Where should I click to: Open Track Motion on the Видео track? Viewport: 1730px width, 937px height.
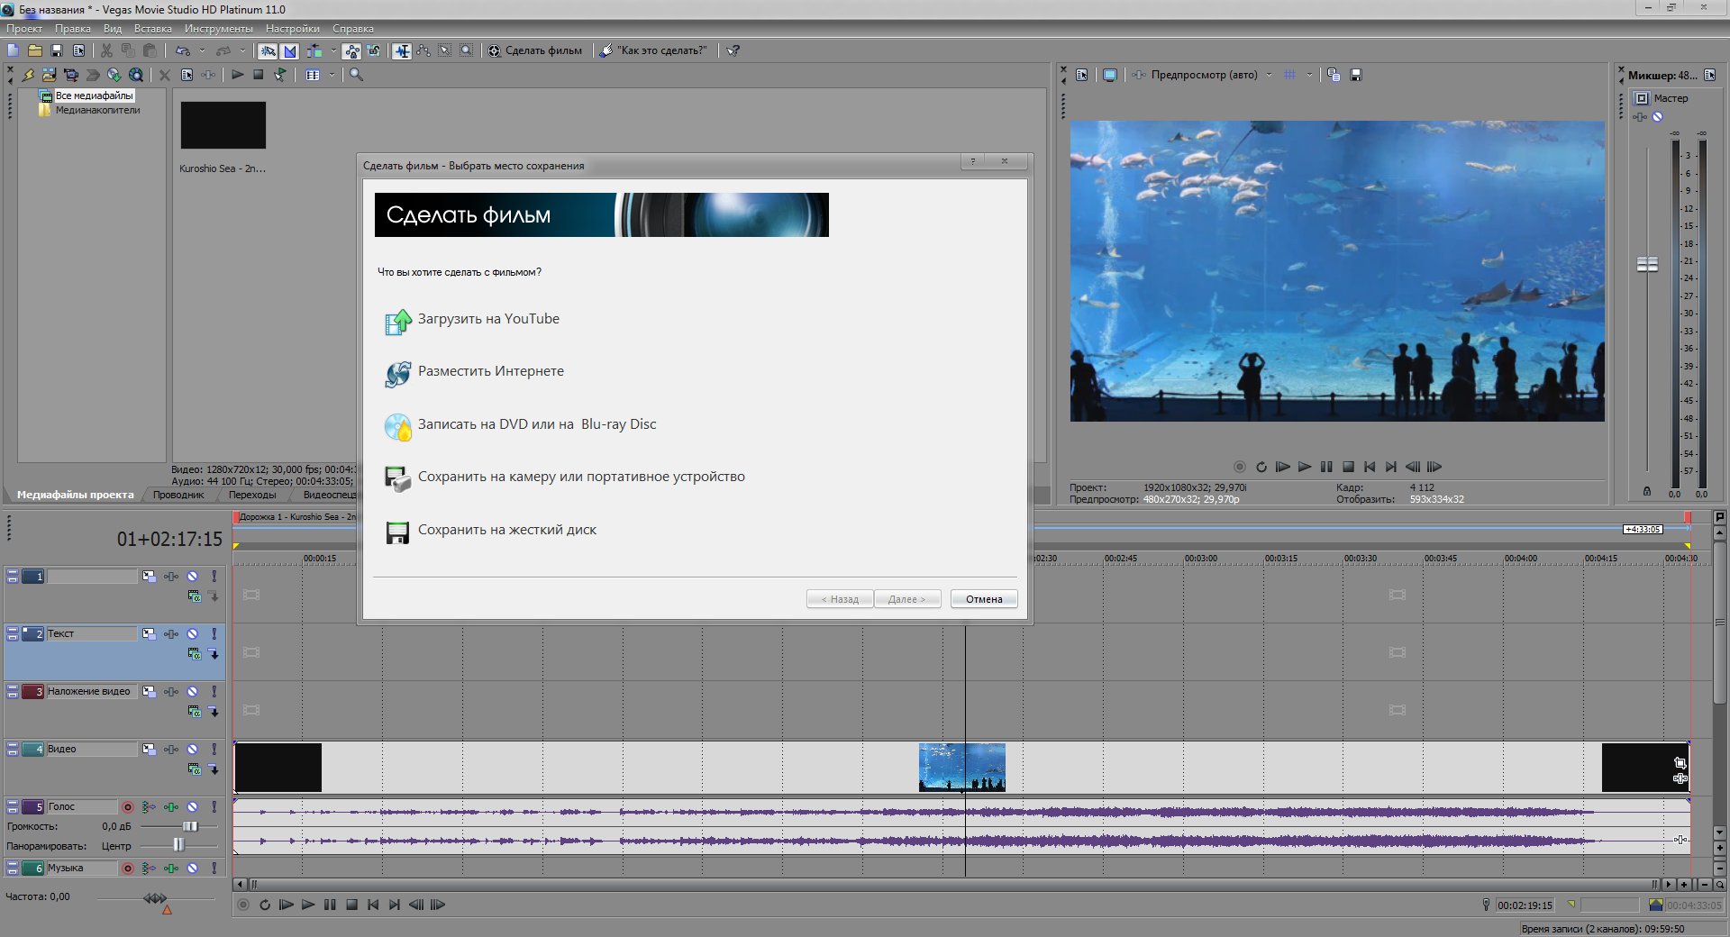point(149,750)
